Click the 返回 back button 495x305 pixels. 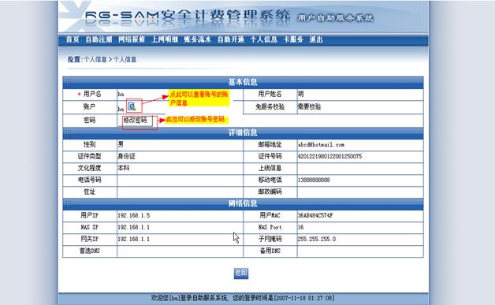[241, 273]
